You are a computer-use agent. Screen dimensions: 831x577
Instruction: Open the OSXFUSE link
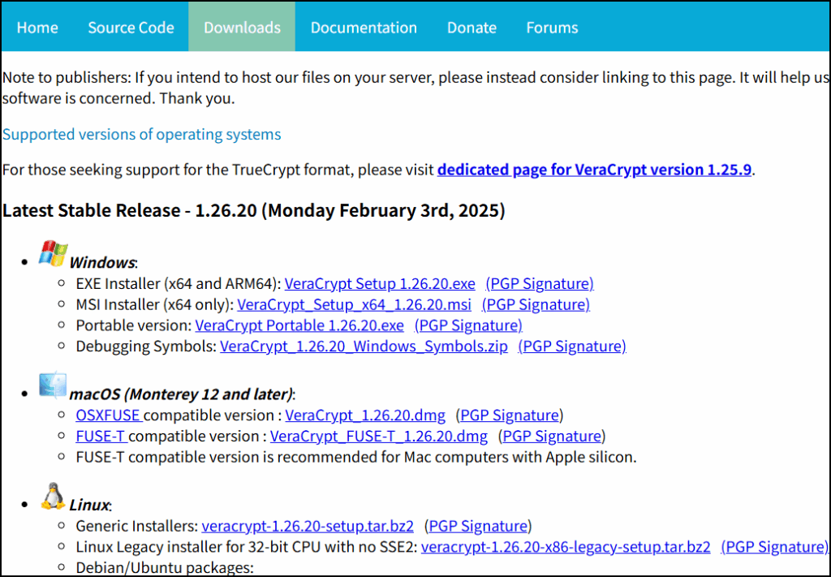(108, 416)
